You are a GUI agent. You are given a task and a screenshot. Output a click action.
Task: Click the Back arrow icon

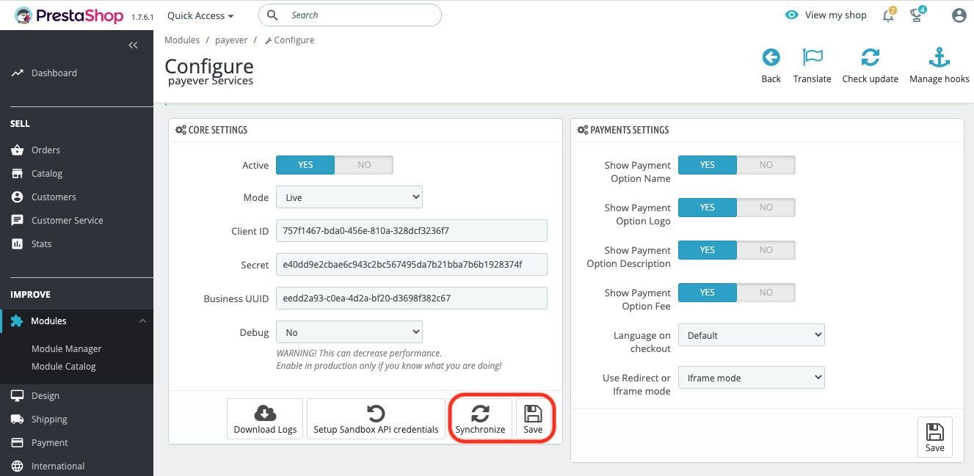(x=771, y=57)
